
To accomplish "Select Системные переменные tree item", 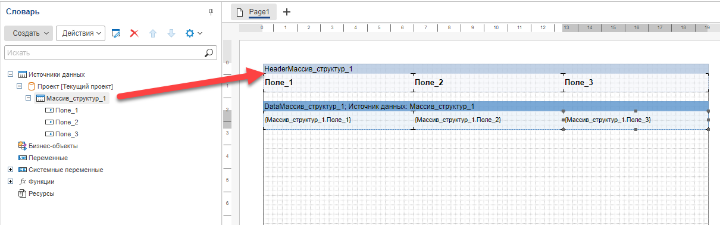I will 65,170.
